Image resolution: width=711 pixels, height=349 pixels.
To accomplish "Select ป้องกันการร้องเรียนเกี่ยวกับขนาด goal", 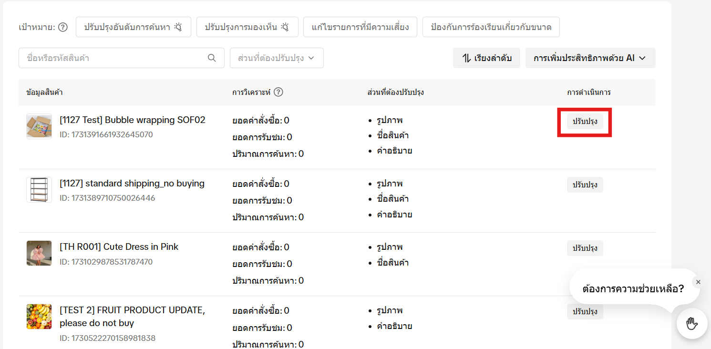I will point(491,27).
